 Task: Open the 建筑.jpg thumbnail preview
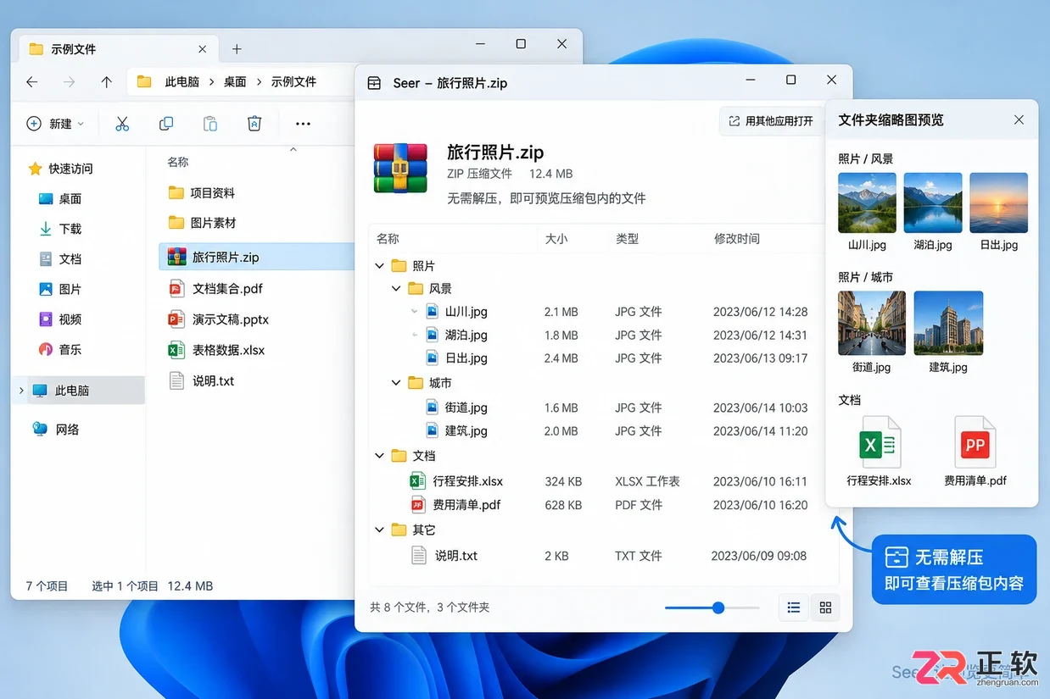pyautogui.click(x=948, y=323)
